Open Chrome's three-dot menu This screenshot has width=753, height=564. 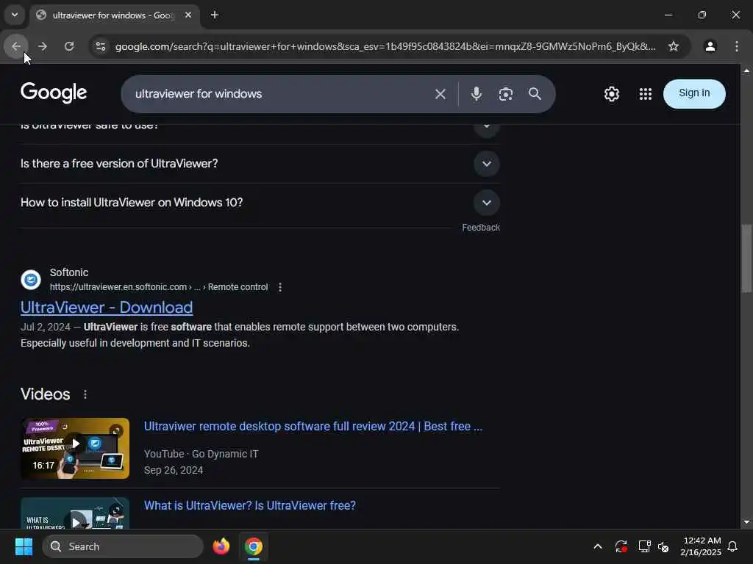point(736,46)
